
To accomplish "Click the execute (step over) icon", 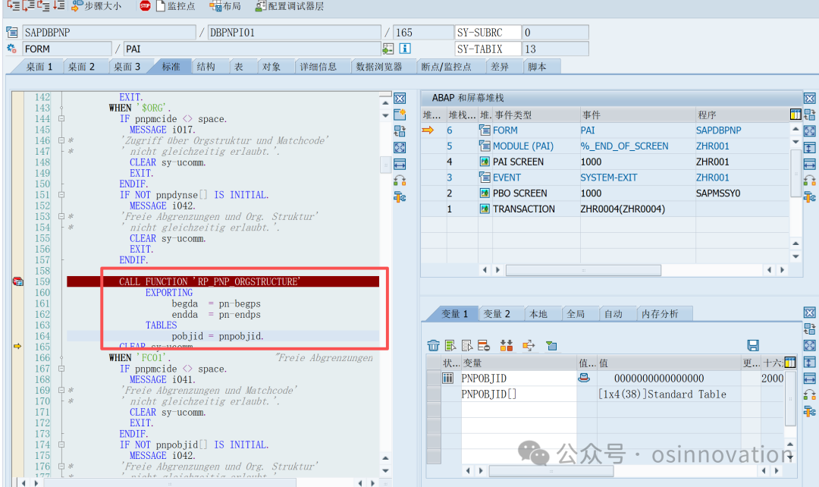I will click(x=28, y=5).
